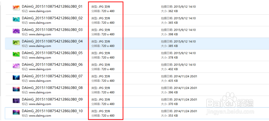Click the 2015/9/12 14:10 date of file _04
Image resolution: width=269 pixels, height=121 pixels.
pos(185,42)
